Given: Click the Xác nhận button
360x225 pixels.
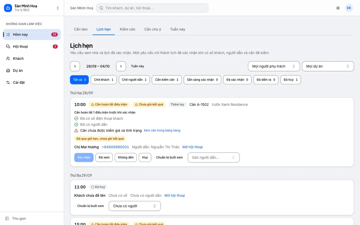Looking at the screenshot, I should click(x=84, y=157).
